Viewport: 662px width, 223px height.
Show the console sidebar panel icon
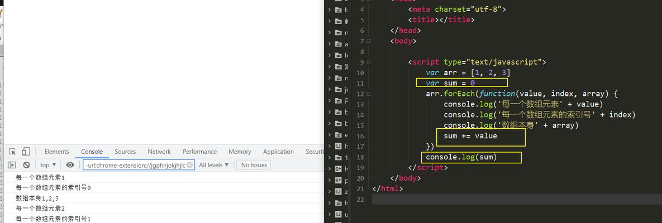(x=12, y=165)
